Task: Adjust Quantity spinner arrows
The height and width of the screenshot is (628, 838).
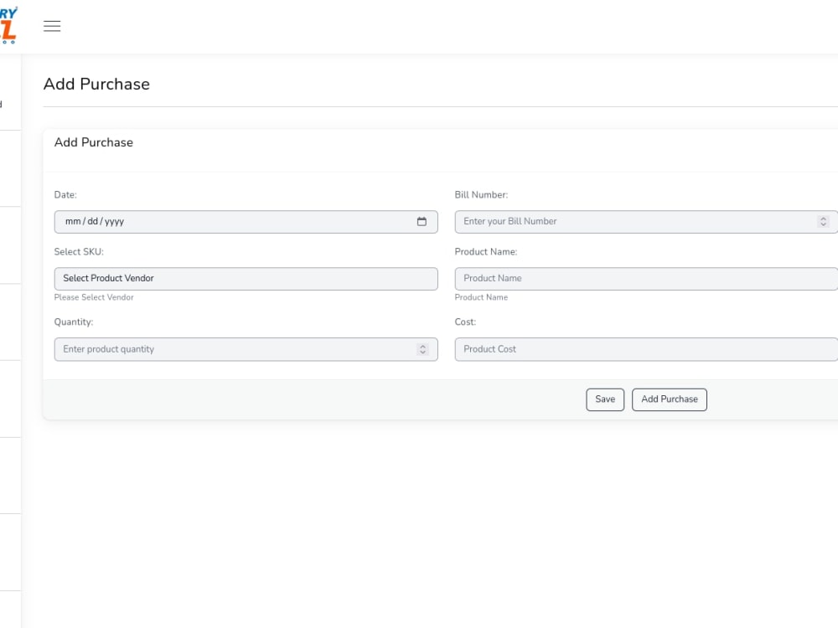Action: [422, 349]
